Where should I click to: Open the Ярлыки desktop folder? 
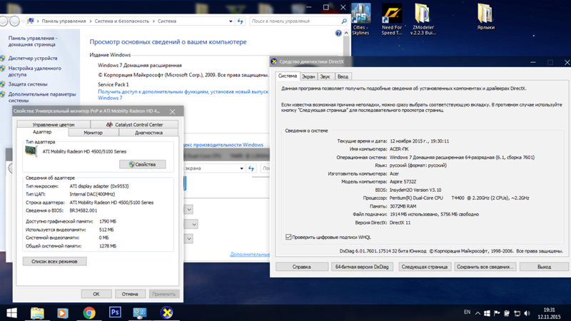coord(485,16)
